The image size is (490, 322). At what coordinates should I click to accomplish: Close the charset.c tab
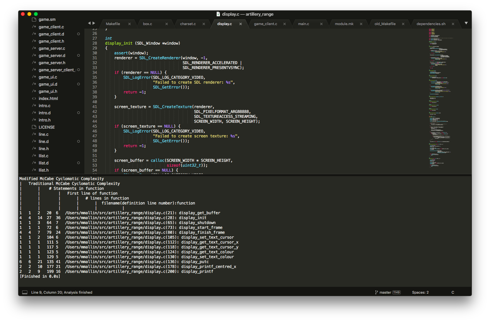pos(204,23)
